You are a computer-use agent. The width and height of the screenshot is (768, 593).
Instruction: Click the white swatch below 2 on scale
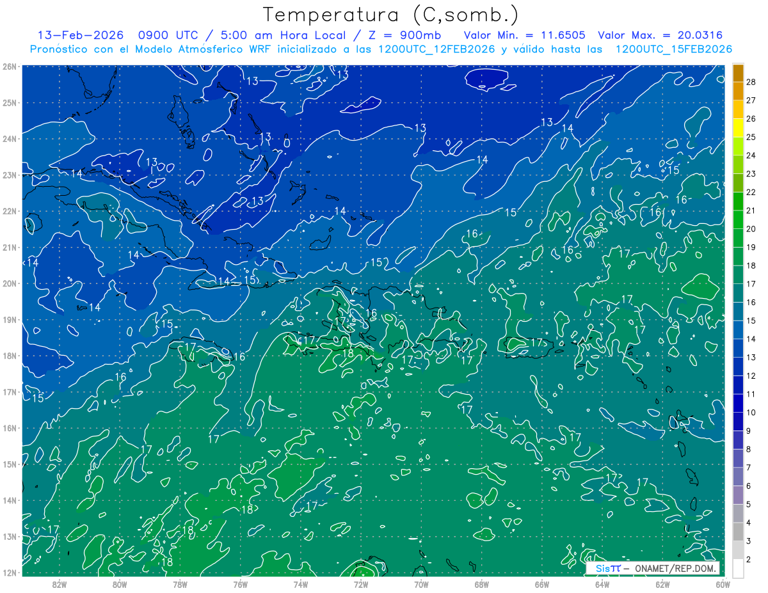[738, 569]
